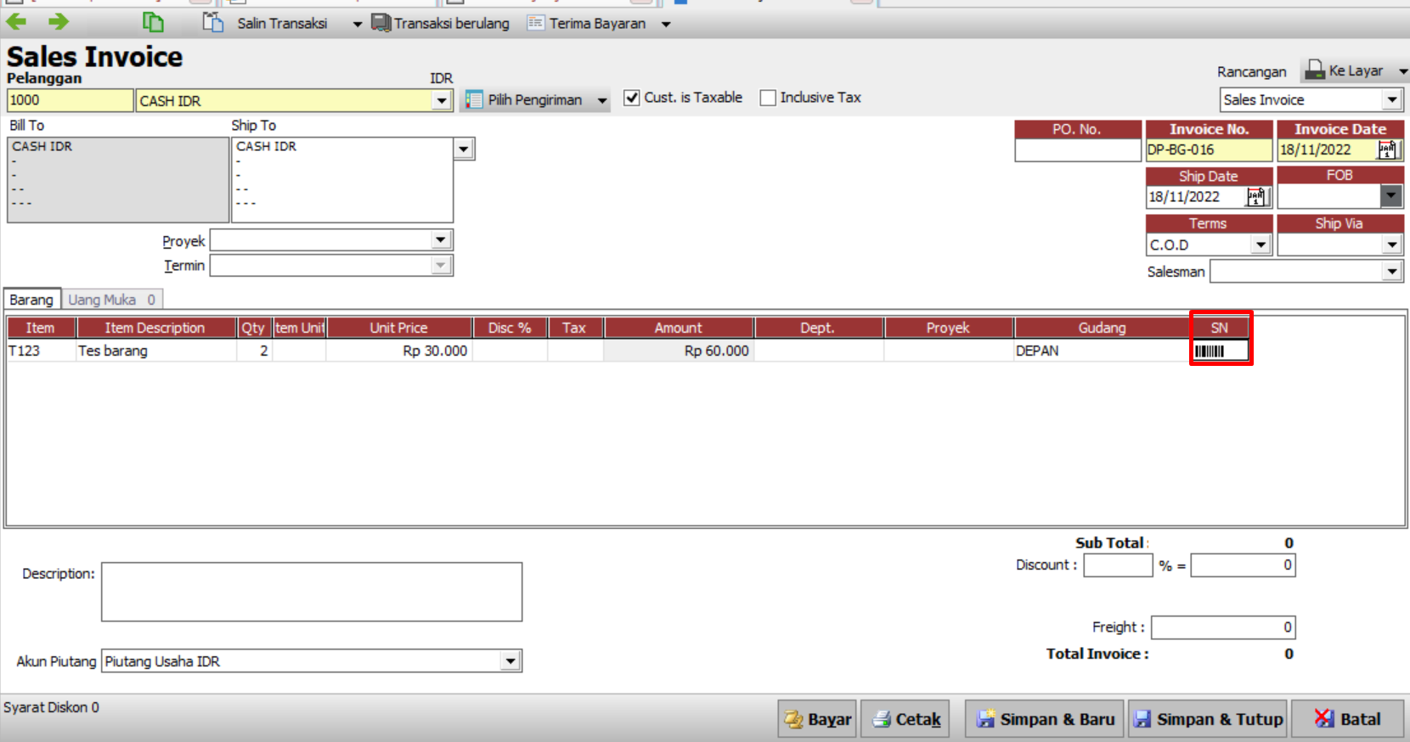
Task: Open Ke Layar dropdown arrow
Action: coord(1402,71)
